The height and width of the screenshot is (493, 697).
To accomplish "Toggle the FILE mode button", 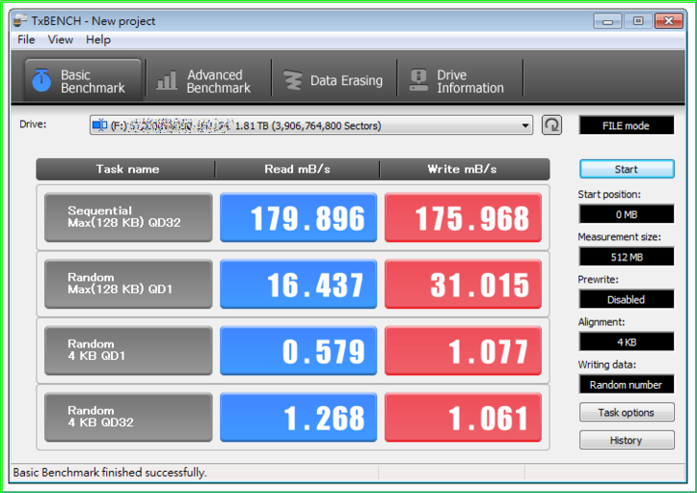I will pos(626,125).
